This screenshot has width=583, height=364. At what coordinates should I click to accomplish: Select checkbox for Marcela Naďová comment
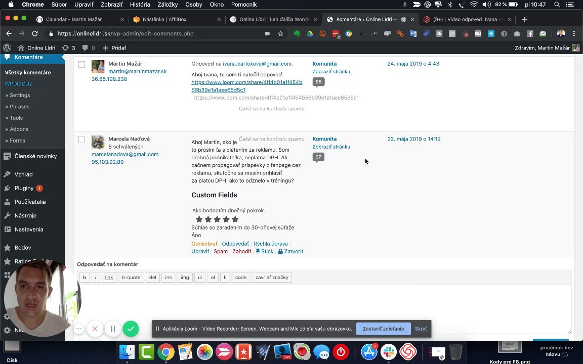point(82,140)
